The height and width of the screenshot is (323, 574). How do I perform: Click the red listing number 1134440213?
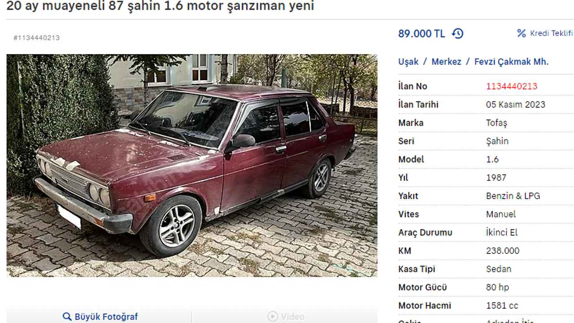tap(512, 86)
